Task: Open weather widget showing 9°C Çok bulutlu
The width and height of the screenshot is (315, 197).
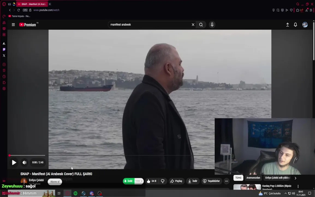Action: pyautogui.click(x=270, y=193)
